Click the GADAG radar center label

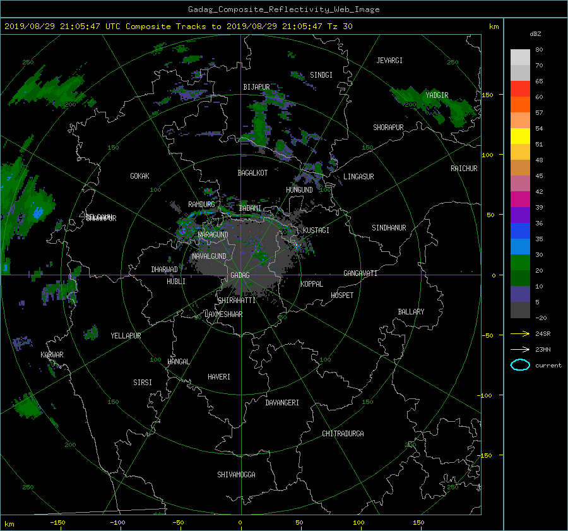point(240,275)
